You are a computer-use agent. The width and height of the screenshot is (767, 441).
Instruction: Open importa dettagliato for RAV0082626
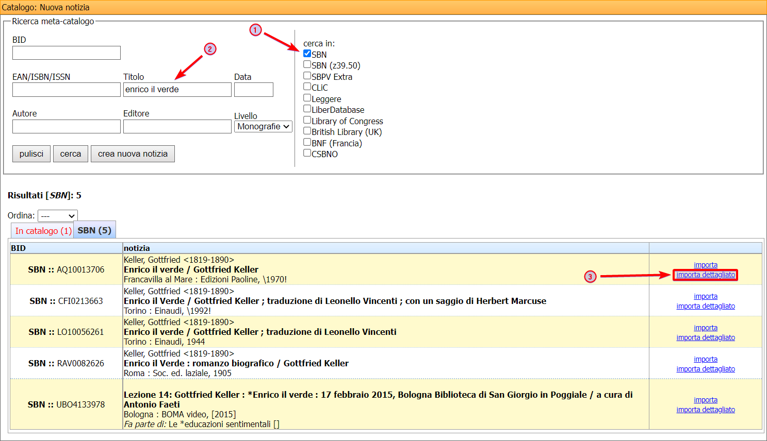705,369
